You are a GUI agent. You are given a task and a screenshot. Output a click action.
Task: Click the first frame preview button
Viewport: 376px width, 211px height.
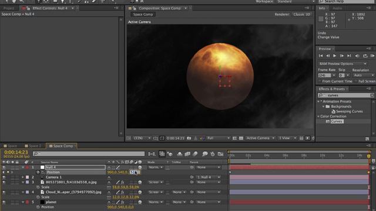tap(321, 56)
